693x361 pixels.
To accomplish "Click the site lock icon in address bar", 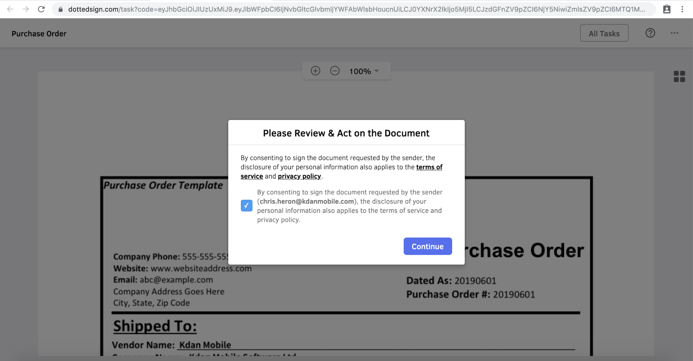I will (60, 9).
